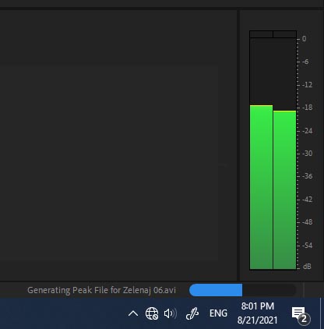Show hidden icons with the tray chevron
This screenshot has height=329, width=324.
click(x=133, y=313)
